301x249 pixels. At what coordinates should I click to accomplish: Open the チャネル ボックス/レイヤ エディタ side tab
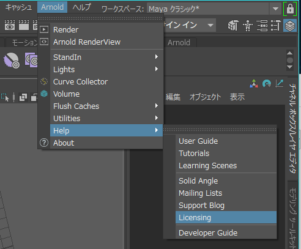pos(292,128)
